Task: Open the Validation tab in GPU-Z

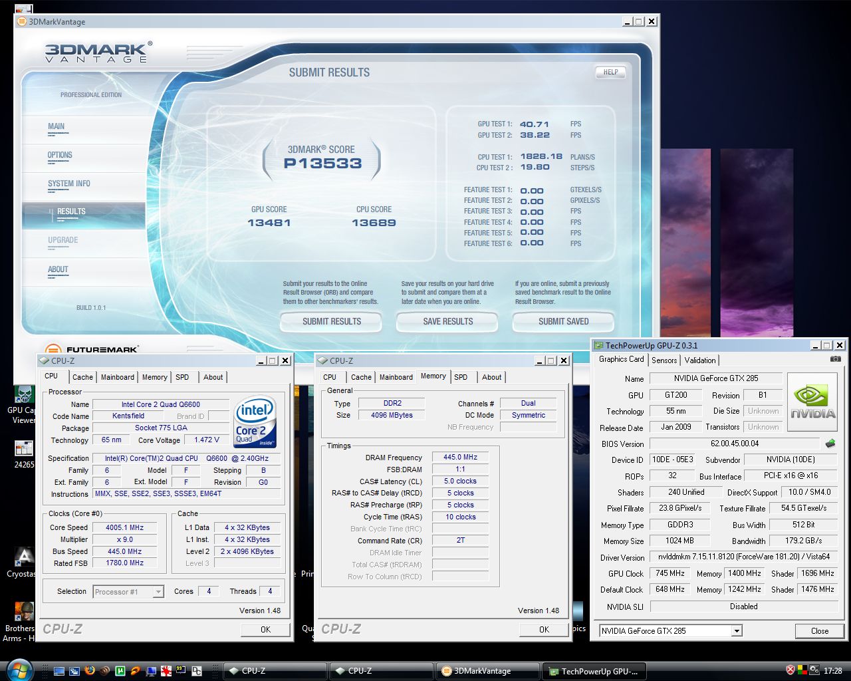Action: [x=700, y=360]
